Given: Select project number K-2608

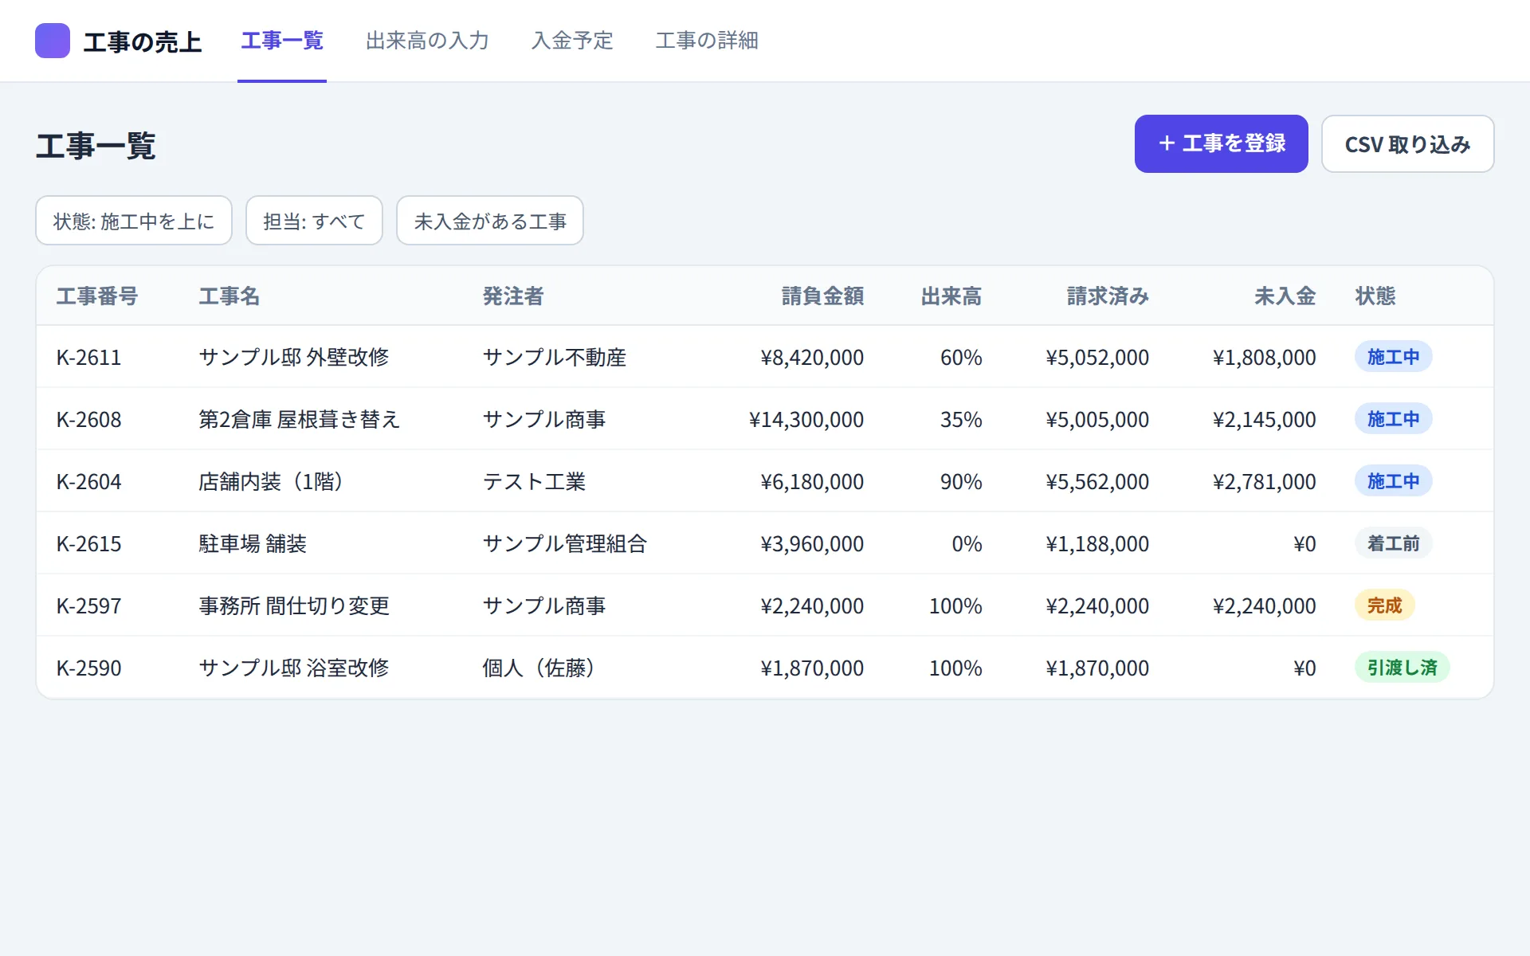Looking at the screenshot, I should (89, 419).
